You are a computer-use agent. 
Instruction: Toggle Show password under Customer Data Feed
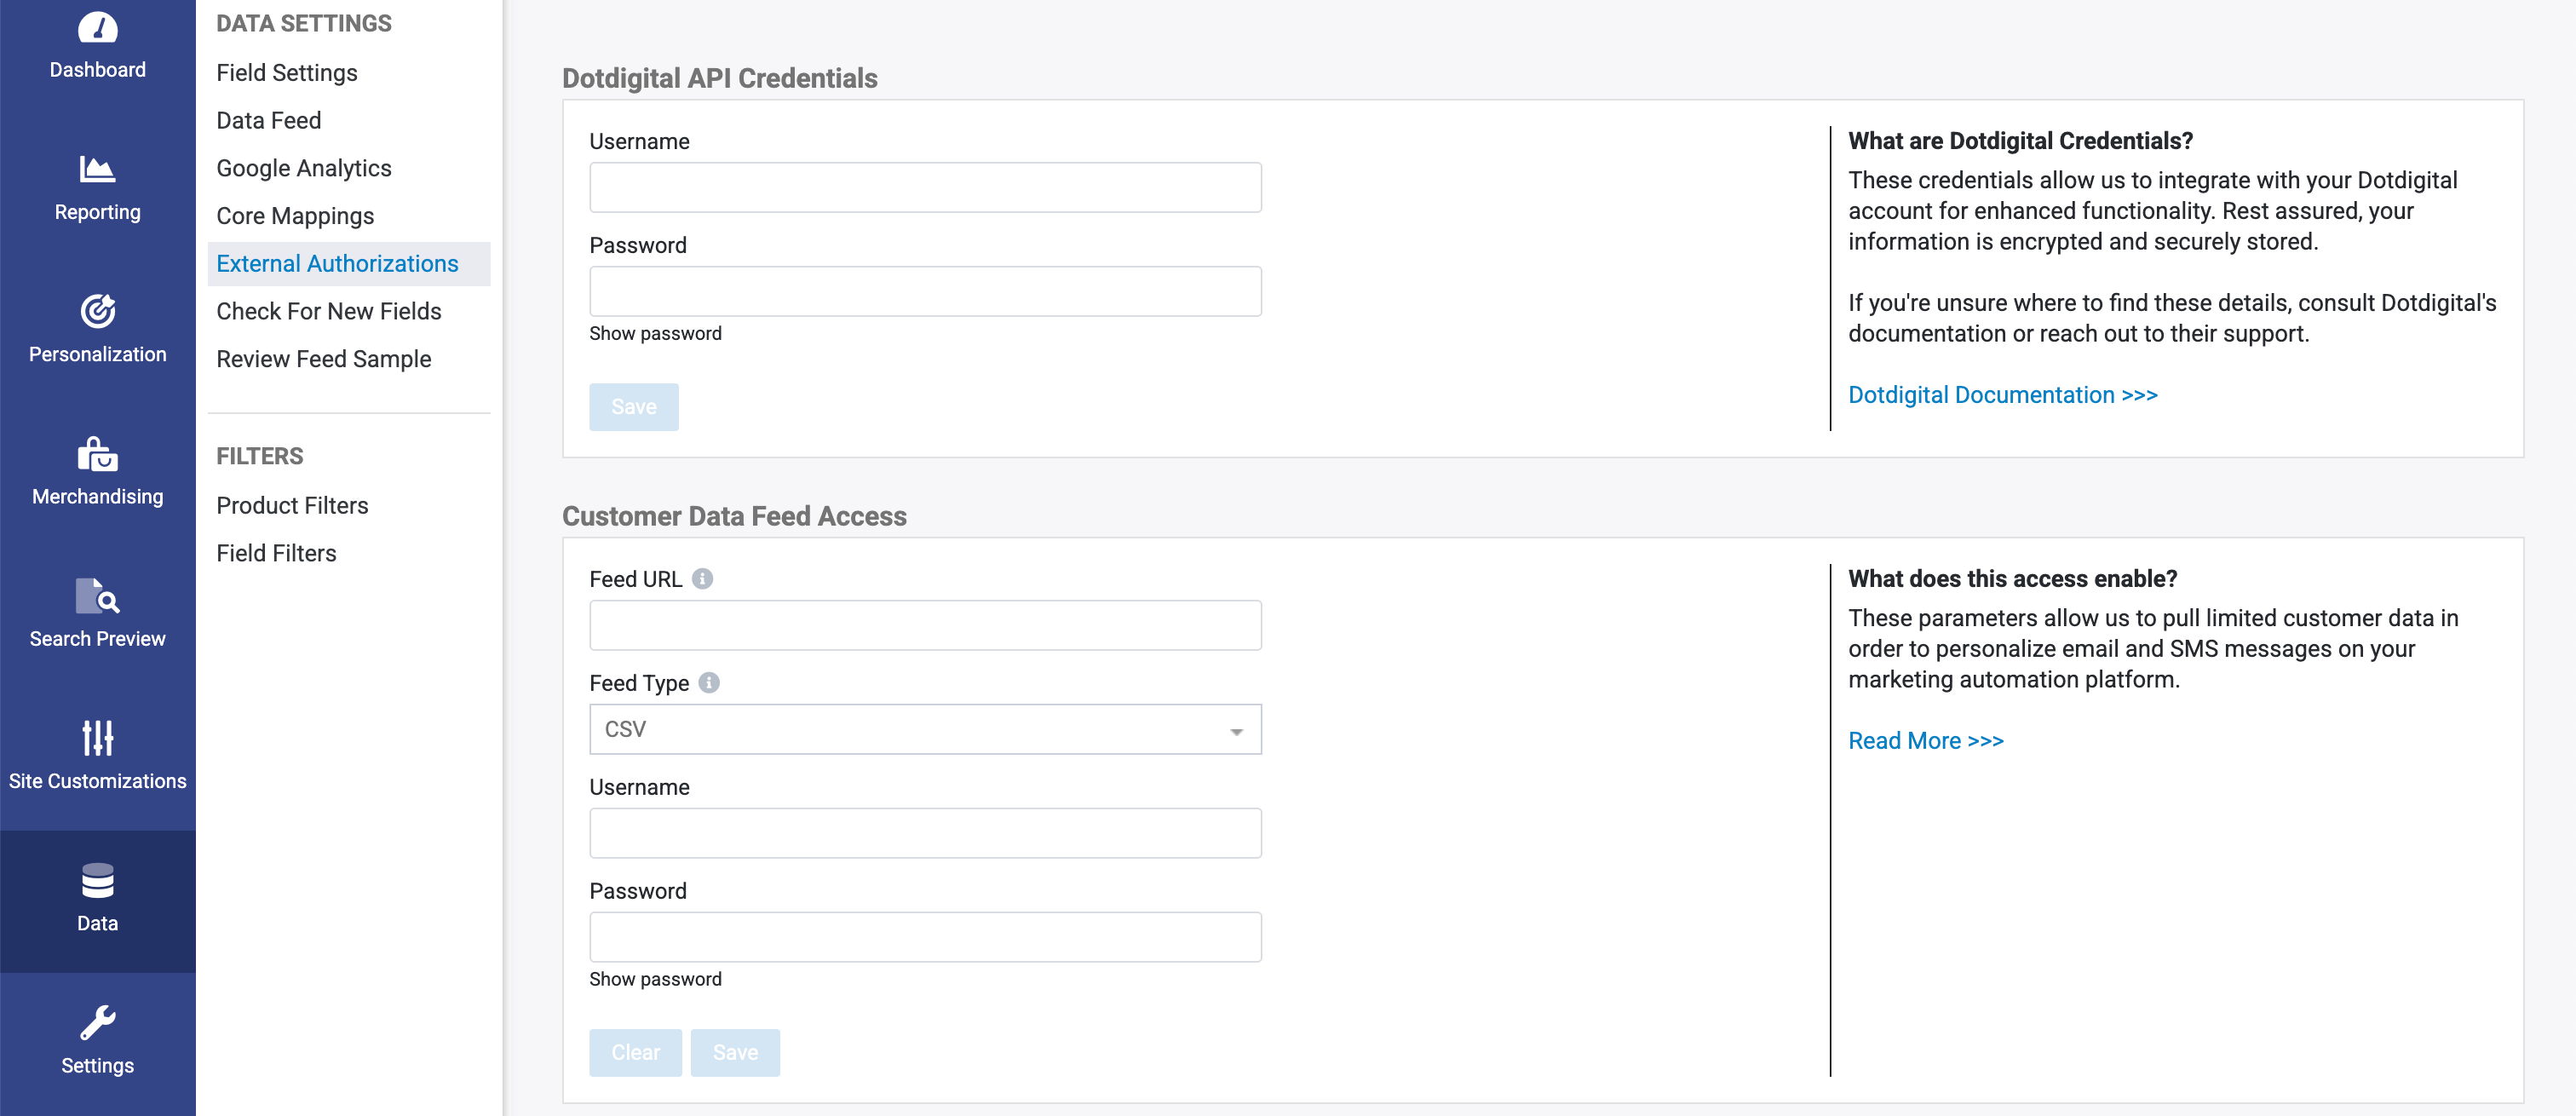[x=655, y=979]
